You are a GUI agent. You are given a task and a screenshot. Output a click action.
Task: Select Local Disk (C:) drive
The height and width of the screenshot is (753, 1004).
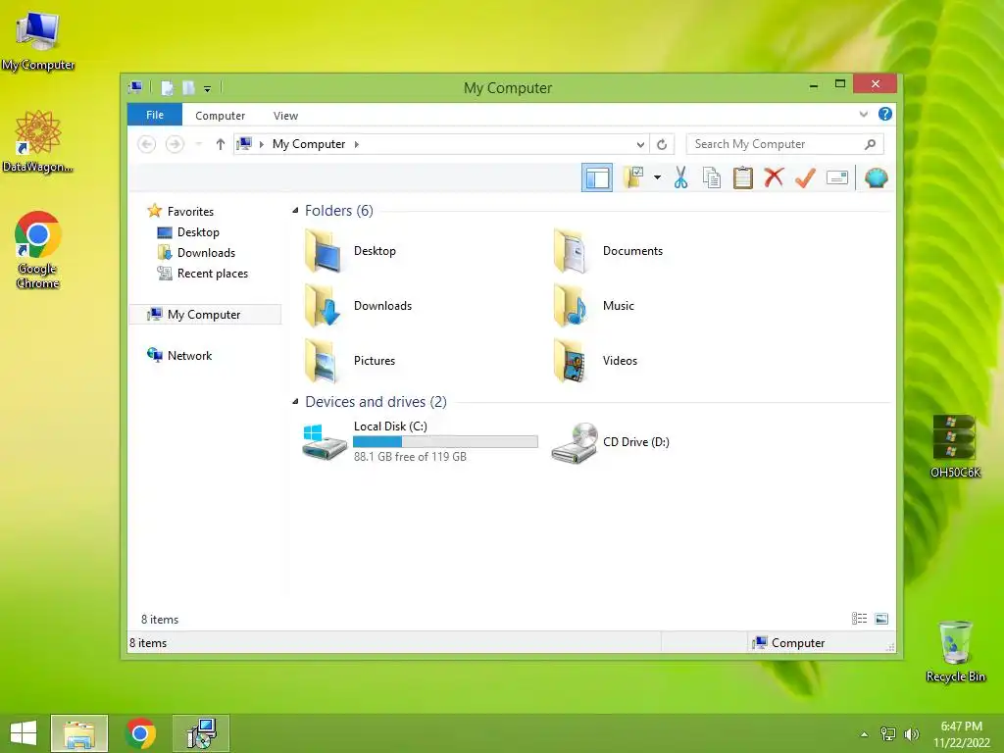click(x=420, y=441)
